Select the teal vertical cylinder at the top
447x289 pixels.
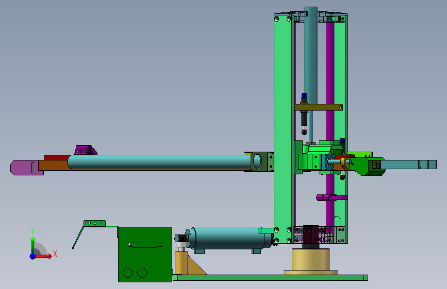[x=311, y=56]
